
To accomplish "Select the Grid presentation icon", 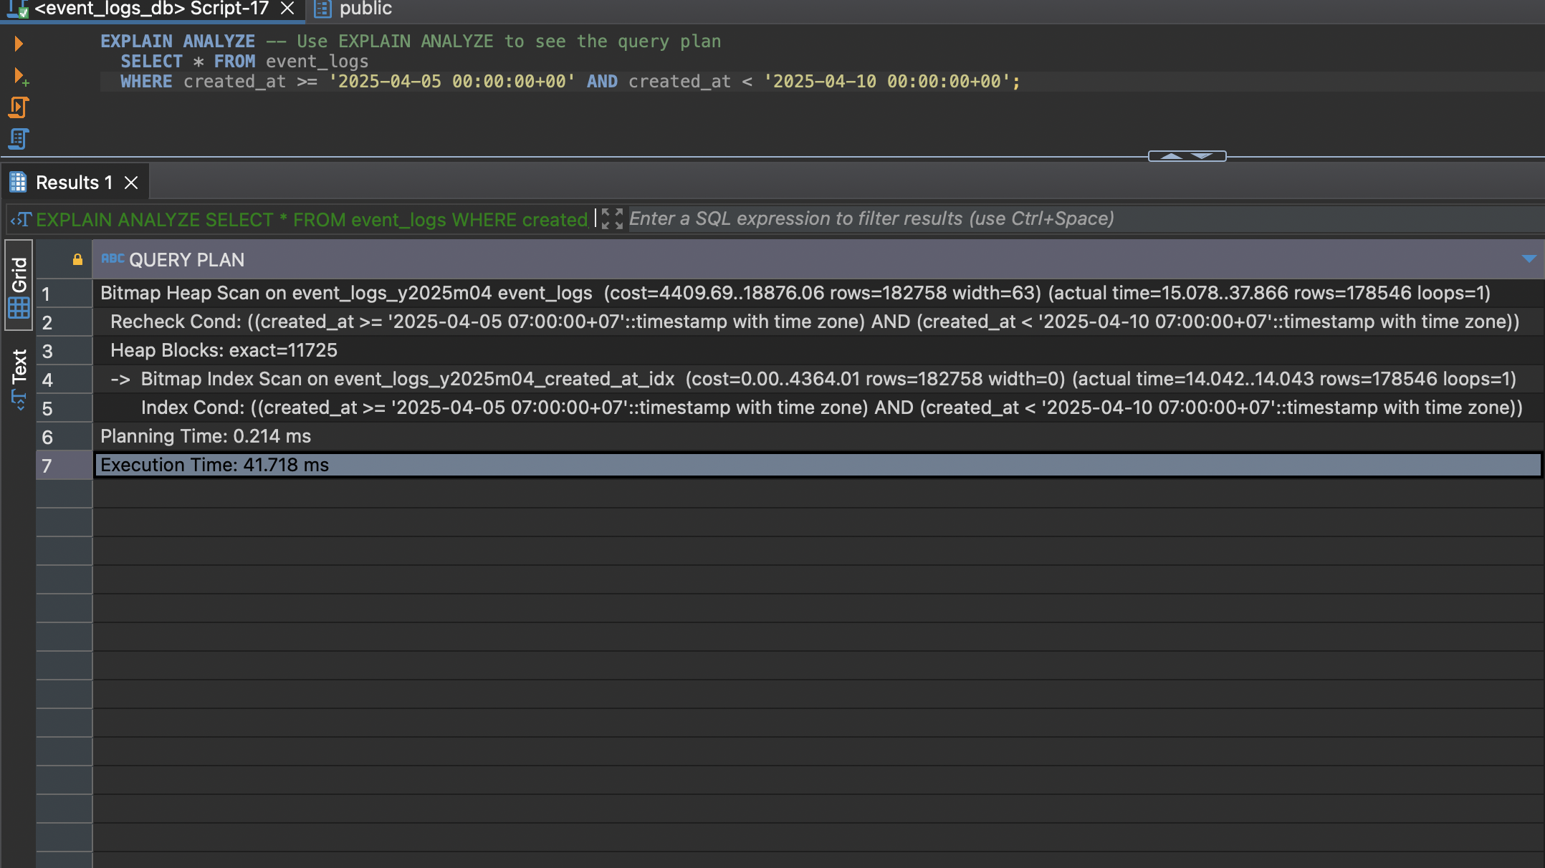I will (x=18, y=304).
